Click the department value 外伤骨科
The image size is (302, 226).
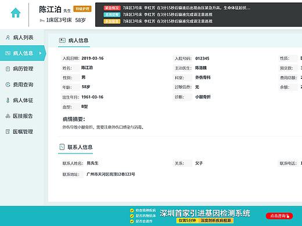tap(203, 78)
